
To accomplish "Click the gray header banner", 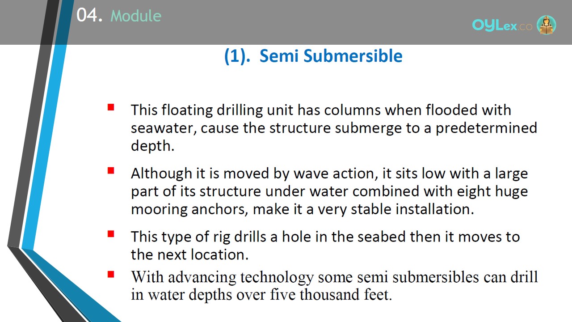I will click(286, 22).
